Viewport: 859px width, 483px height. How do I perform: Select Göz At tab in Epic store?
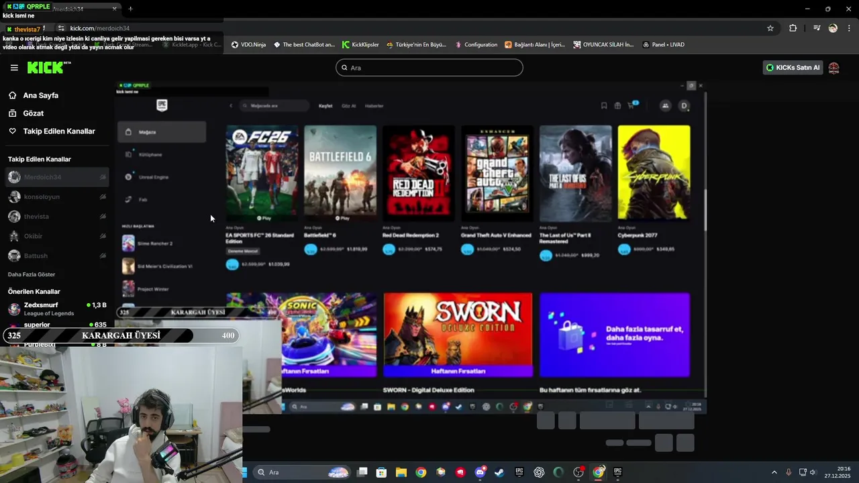[x=349, y=106]
